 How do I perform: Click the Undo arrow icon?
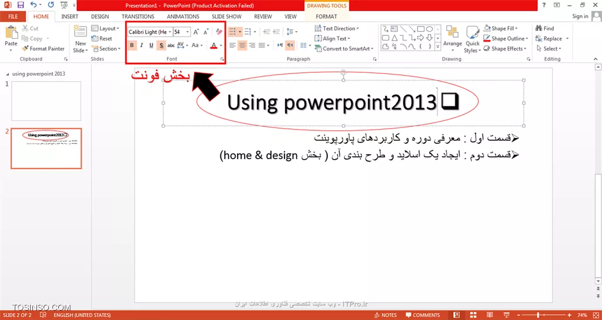pyautogui.click(x=34, y=5)
